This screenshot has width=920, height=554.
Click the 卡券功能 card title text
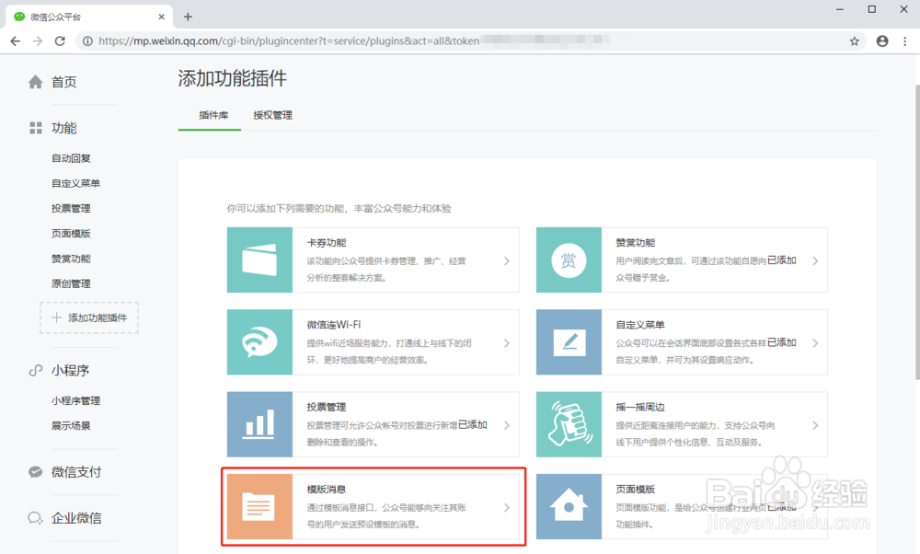(327, 243)
